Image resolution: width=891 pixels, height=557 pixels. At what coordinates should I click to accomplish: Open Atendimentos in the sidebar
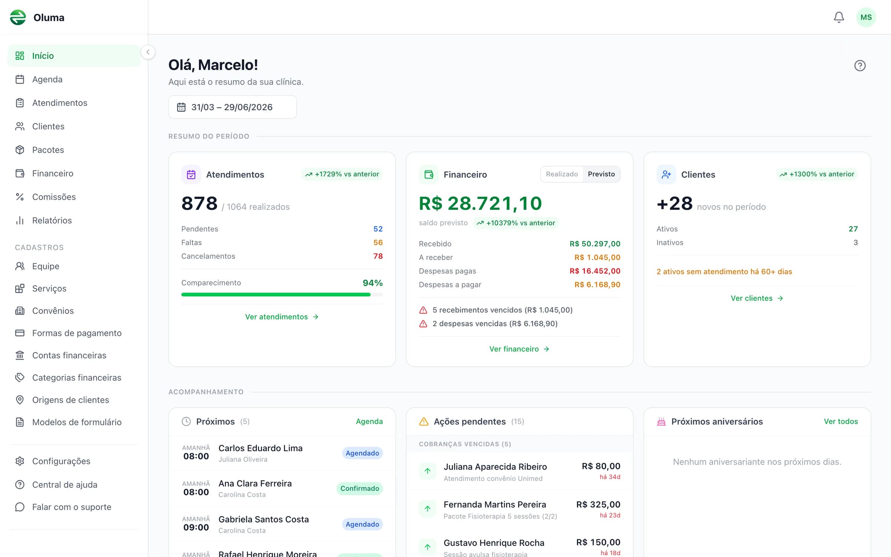click(x=74, y=103)
